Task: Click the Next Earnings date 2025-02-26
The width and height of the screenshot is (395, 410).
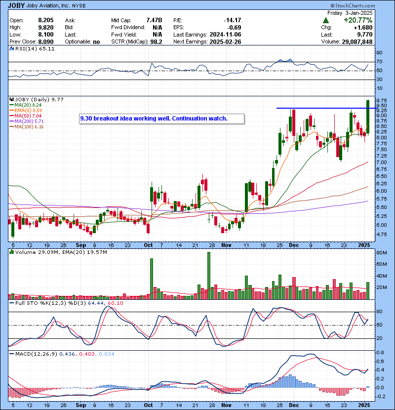Action: [225, 41]
